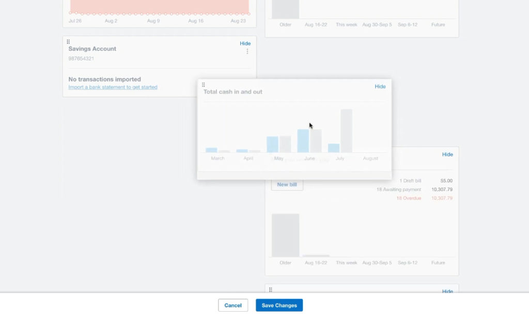
Task: Click the New bill button
Action: (287, 184)
